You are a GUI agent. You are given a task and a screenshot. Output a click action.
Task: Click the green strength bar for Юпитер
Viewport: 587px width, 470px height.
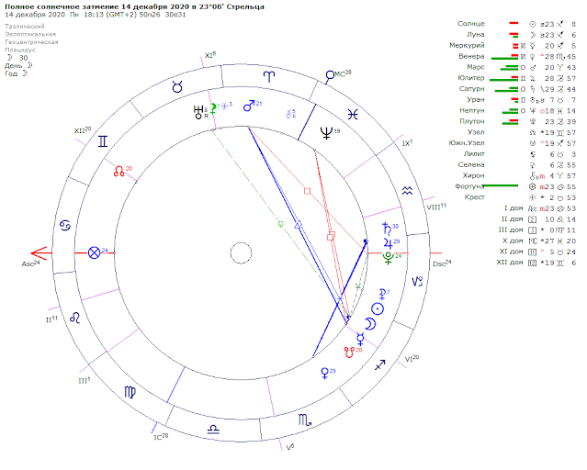pyautogui.click(x=504, y=80)
